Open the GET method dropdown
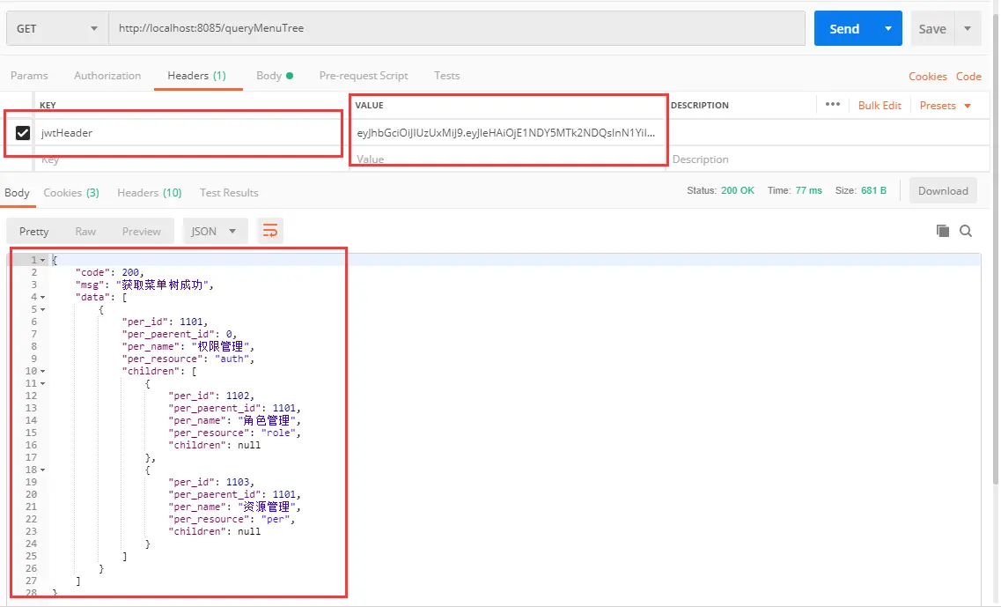1001x607 pixels. pyautogui.click(x=57, y=29)
